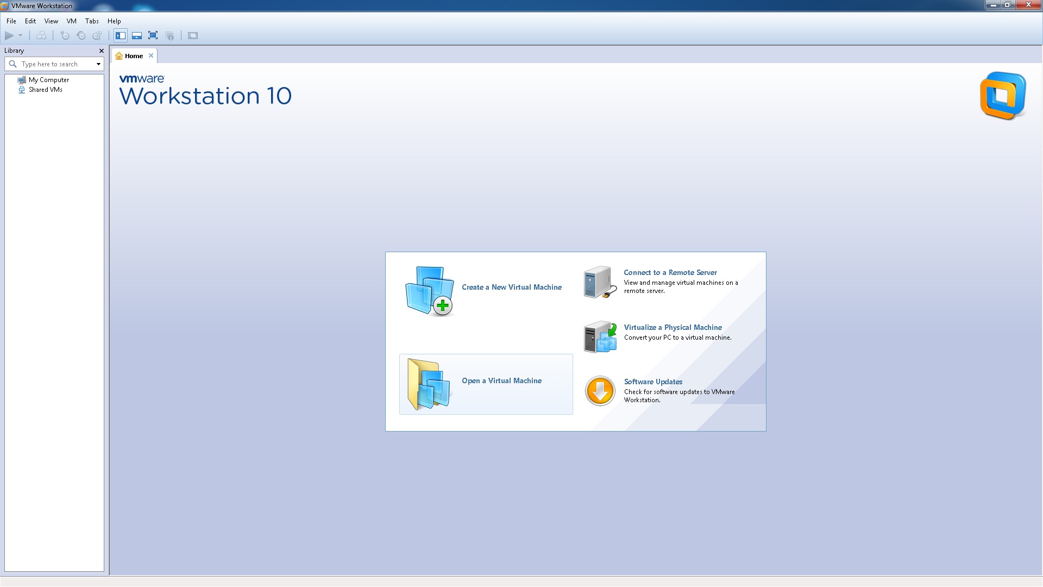Image resolution: width=1043 pixels, height=587 pixels.
Task: Open the Help menu
Action: 114,21
